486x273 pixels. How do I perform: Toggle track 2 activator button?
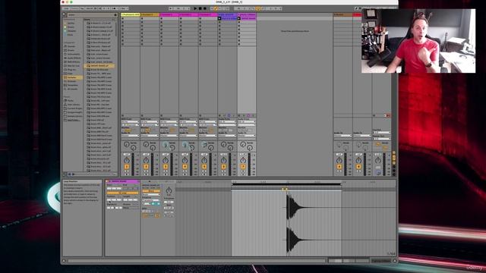point(146,167)
